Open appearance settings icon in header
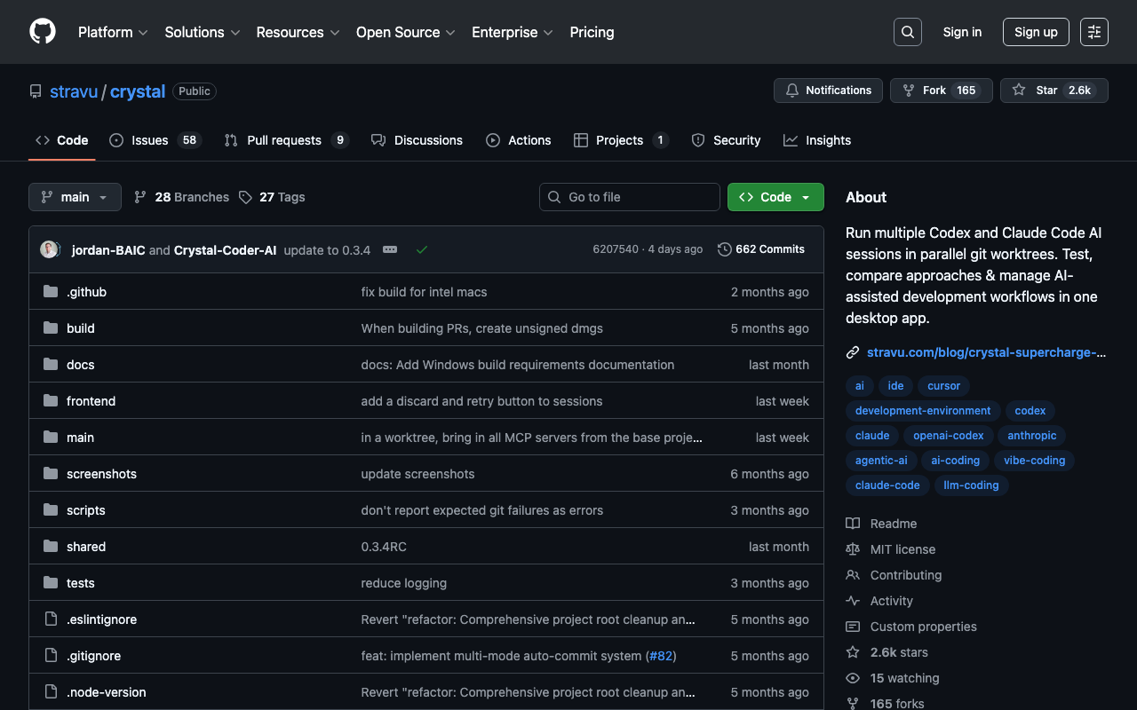Screen dimensions: 1137x710 click(1093, 32)
